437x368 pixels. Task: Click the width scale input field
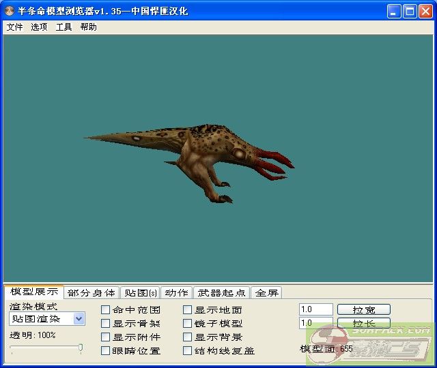(315, 309)
